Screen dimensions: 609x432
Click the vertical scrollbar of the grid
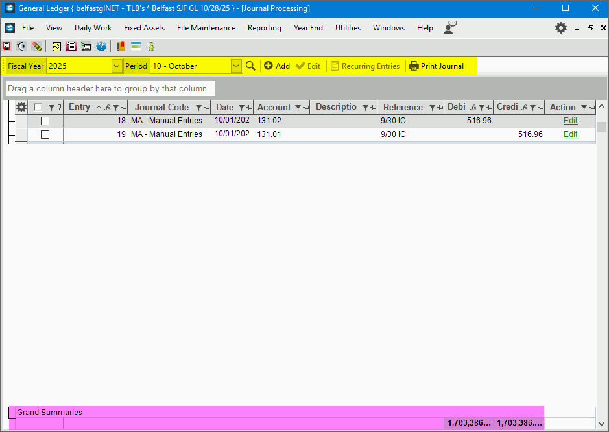[601, 259]
